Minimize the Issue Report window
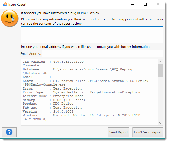This screenshot has height=143, width=169. coord(132,4)
